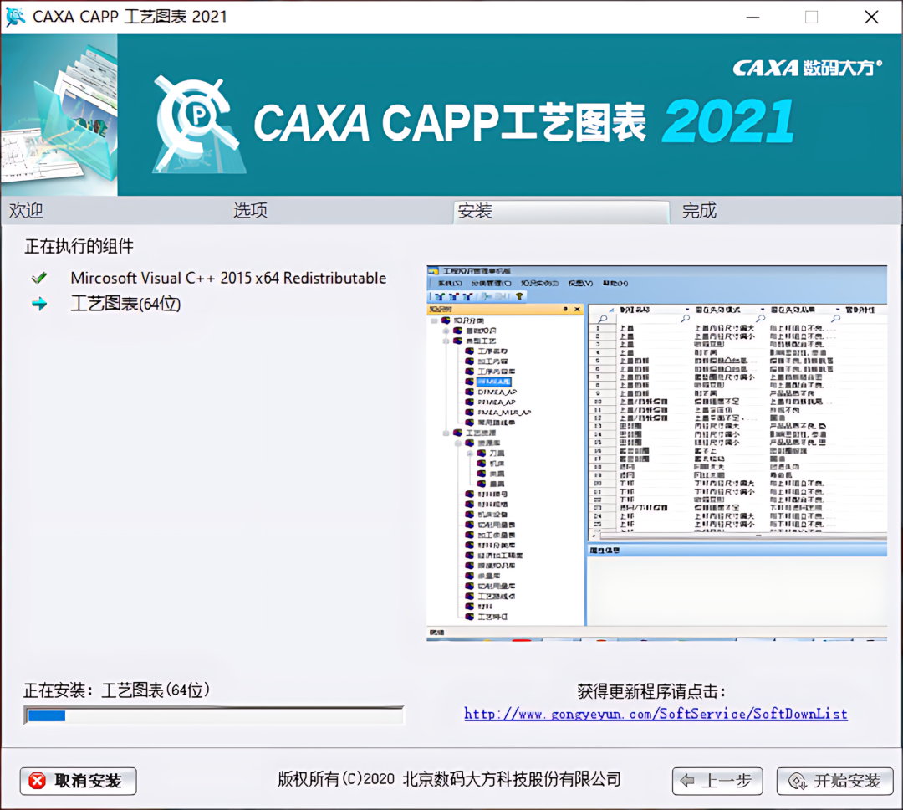Screen dimensions: 903x810
Task: Click 'Mircosoft Visual C++ 2015 x64 Redistributable' text
Action: pos(228,279)
